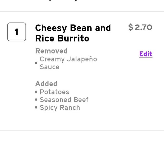Select the $2.70 price

coord(140,27)
